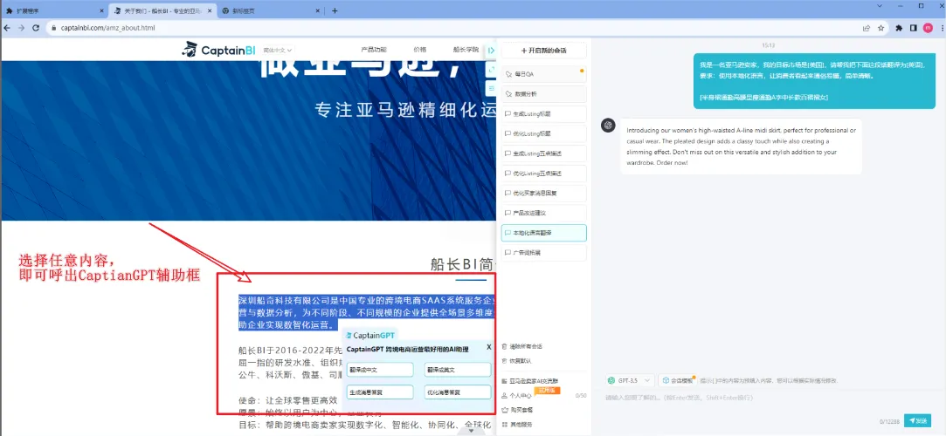This screenshot has width=946, height=436.
Task: Open the 优化买家消息回复 session
Action: [543, 194]
